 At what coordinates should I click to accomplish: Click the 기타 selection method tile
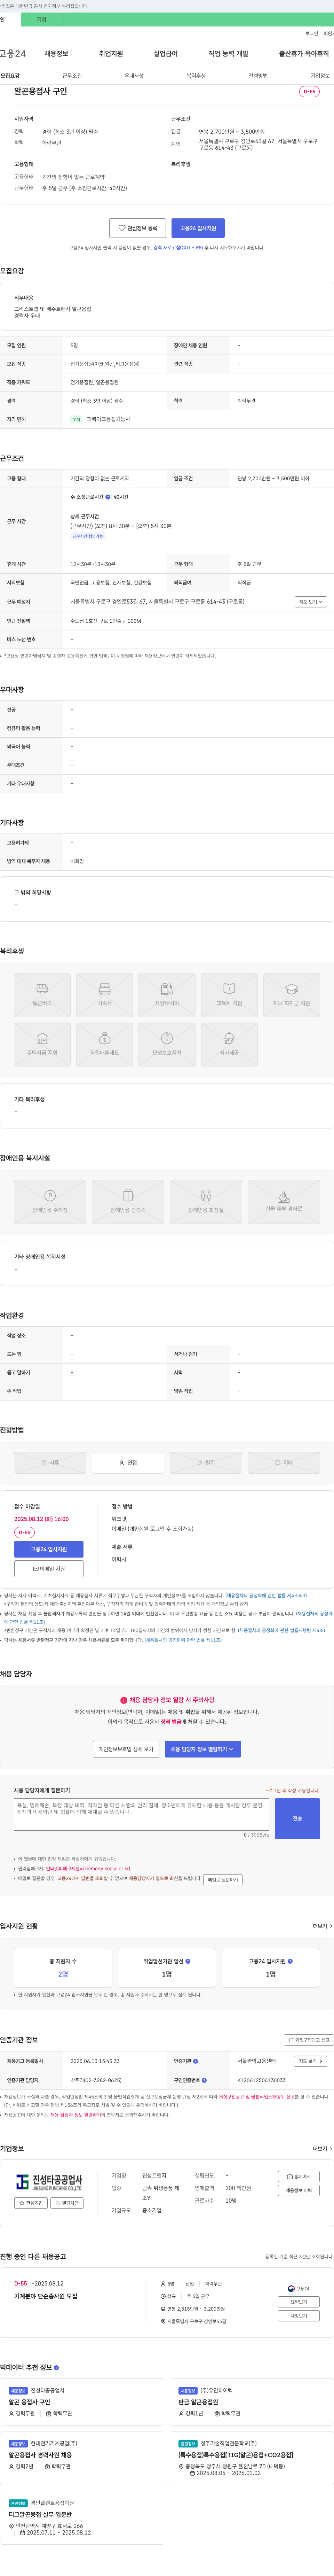284,1462
